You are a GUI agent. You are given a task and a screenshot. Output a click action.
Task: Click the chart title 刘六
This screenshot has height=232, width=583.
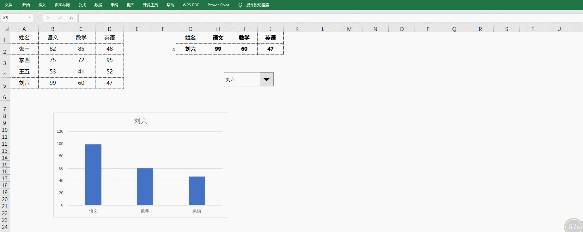coord(141,121)
